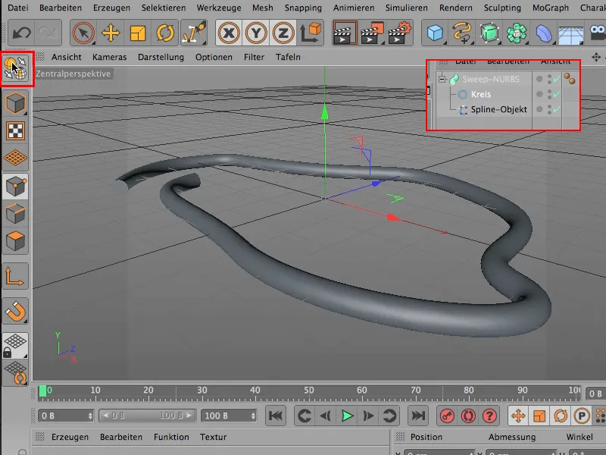This screenshot has width=606, height=455.
Task: Activate the Move tool in top toolbar
Action: coord(111,33)
